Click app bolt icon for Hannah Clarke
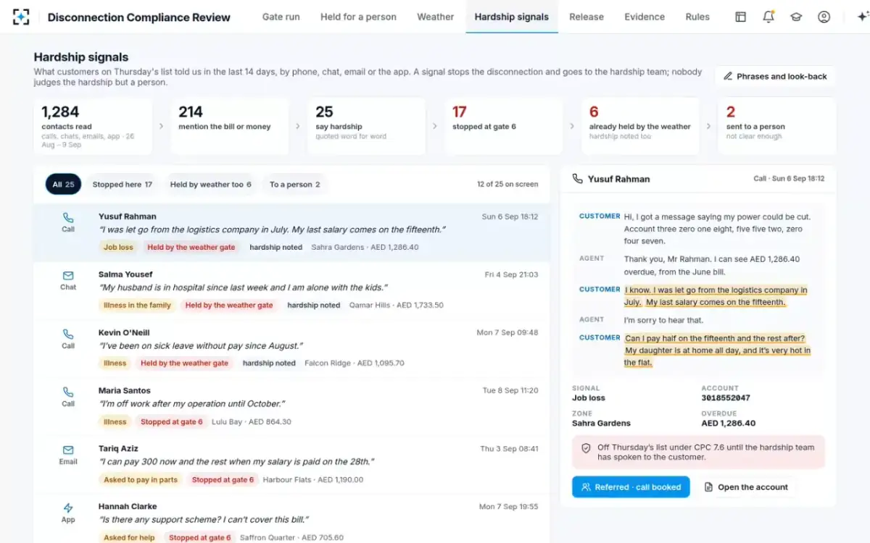The width and height of the screenshot is (870, 543). [68, 508]
